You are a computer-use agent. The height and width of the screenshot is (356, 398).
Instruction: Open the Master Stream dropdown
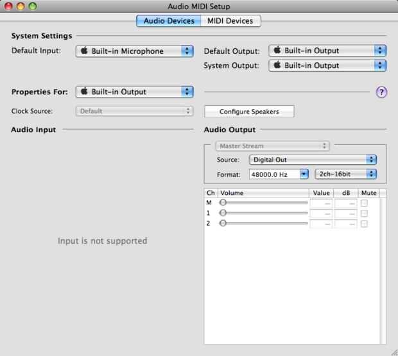click(x=272, y=146)
